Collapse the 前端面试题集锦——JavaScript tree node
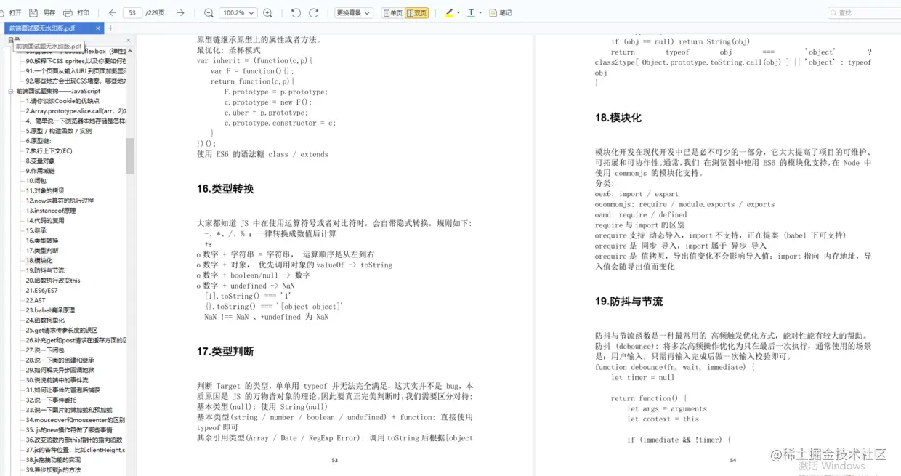This screenshot has height=476, width=901. (x=11, y=91)
